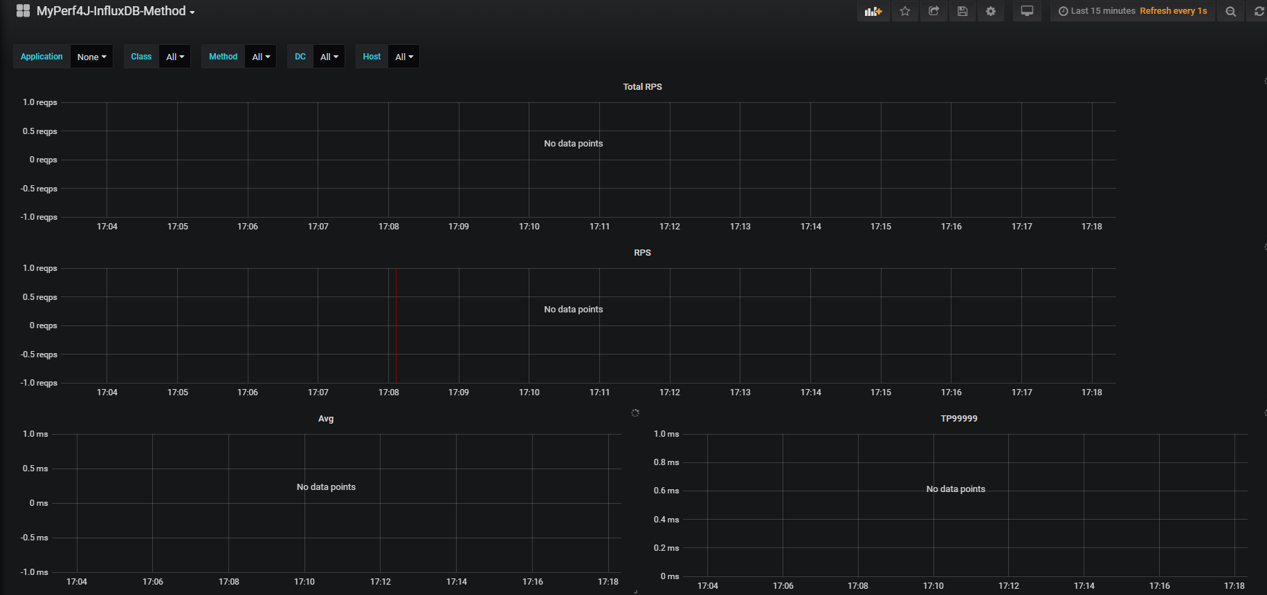Click the Avg panel title
1267x595 pixels.
click(x=326, y=418)
